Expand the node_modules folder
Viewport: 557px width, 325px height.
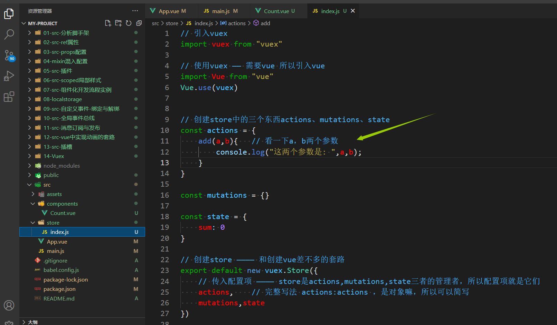tap(29, 166)
